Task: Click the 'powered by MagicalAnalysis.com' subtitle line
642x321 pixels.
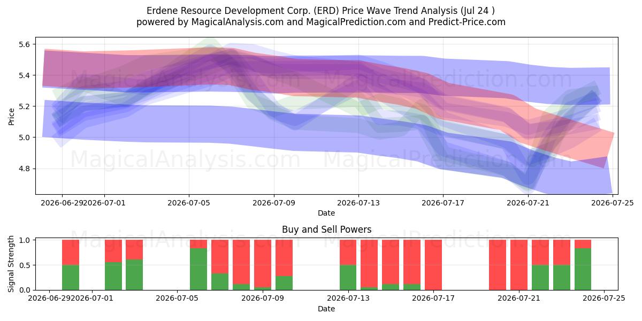Action: click(x=321, y=22)
